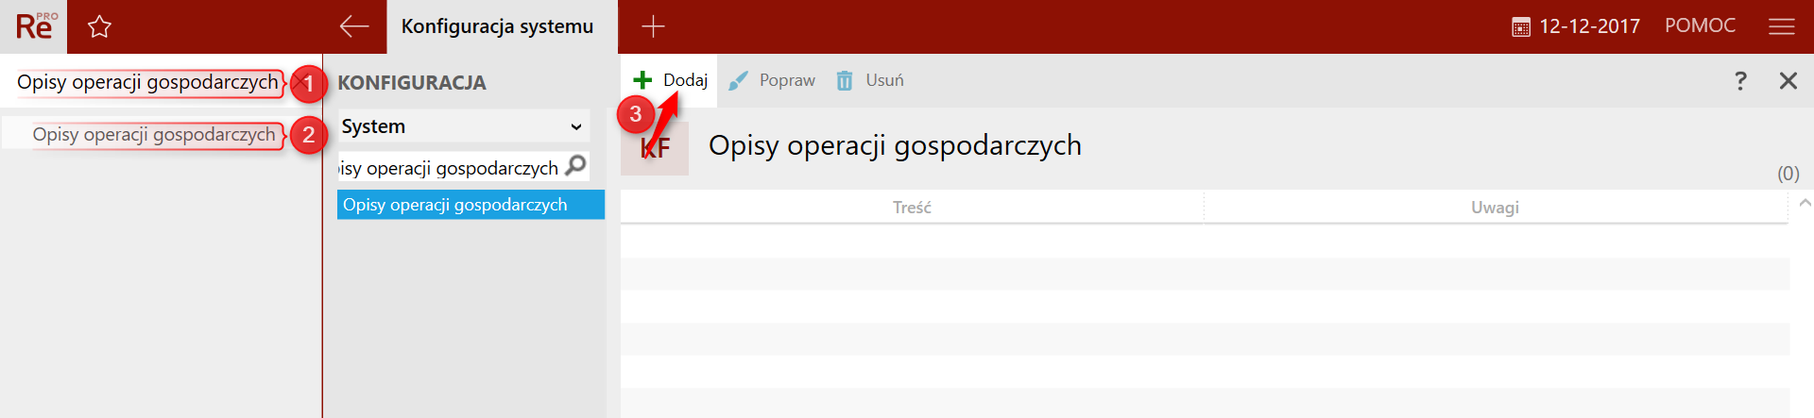Click the question mark help icon
Viewport: 1814px width, 418px height.
1740,80
